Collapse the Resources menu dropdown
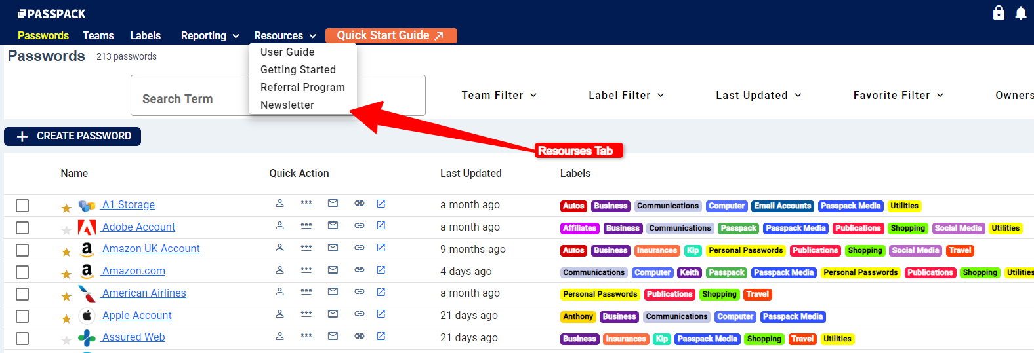The height and width of the screenshot is (353, 1034). pyautogui.click(x=285, y=35)
